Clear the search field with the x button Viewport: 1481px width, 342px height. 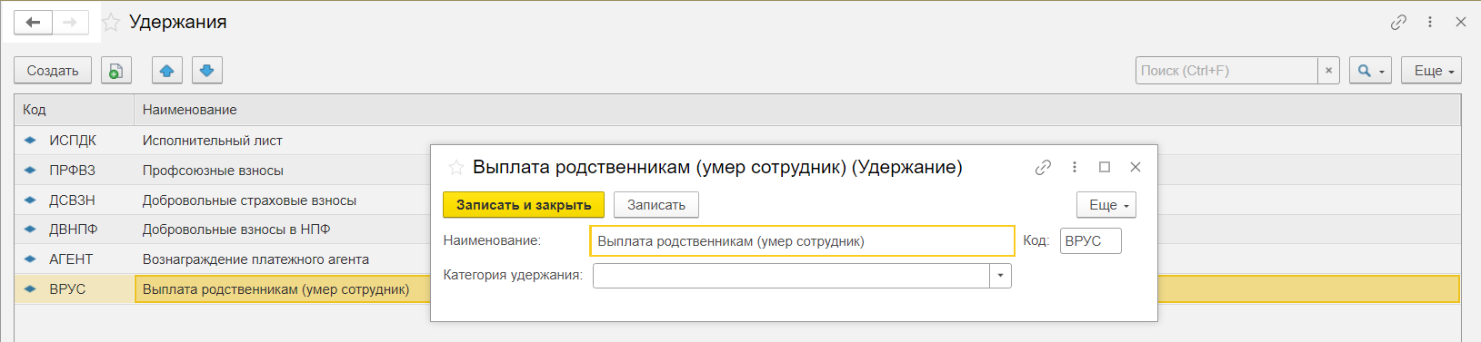[x=1329, y=70]
